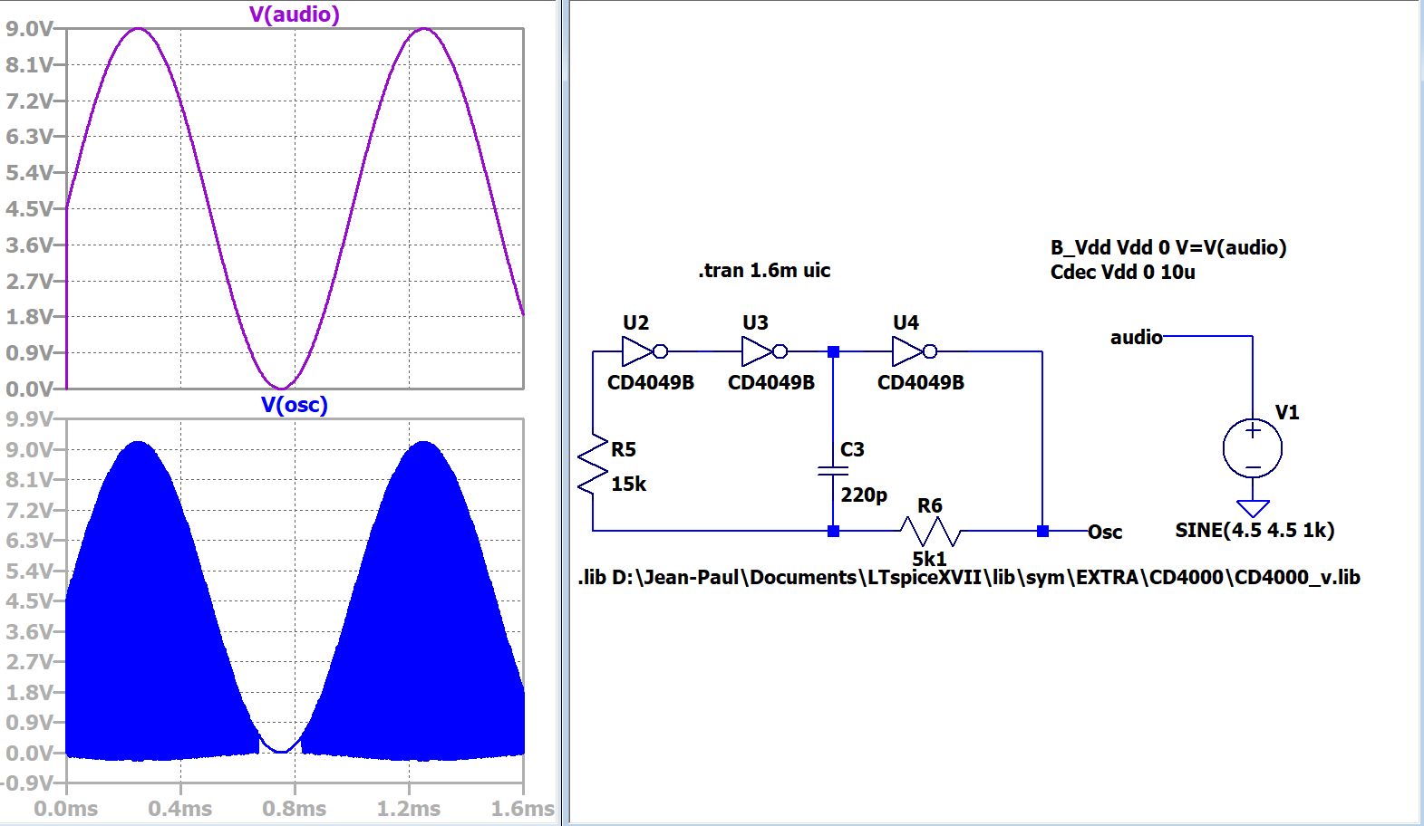The width and height of the screenshot is (1424, 826).
Task: Select the R6 resistor symbol
Action: 930,531
